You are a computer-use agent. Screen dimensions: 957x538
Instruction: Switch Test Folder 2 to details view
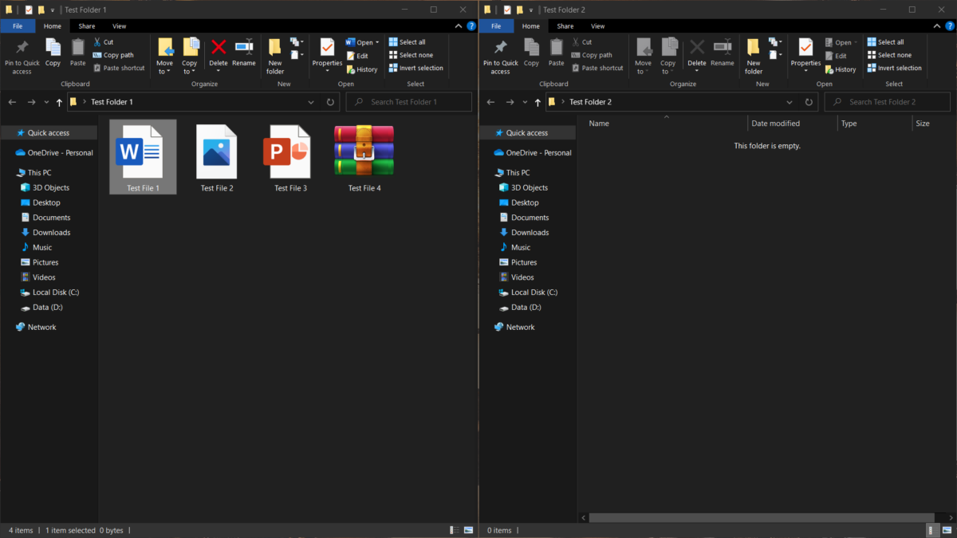tap(932, 530)
